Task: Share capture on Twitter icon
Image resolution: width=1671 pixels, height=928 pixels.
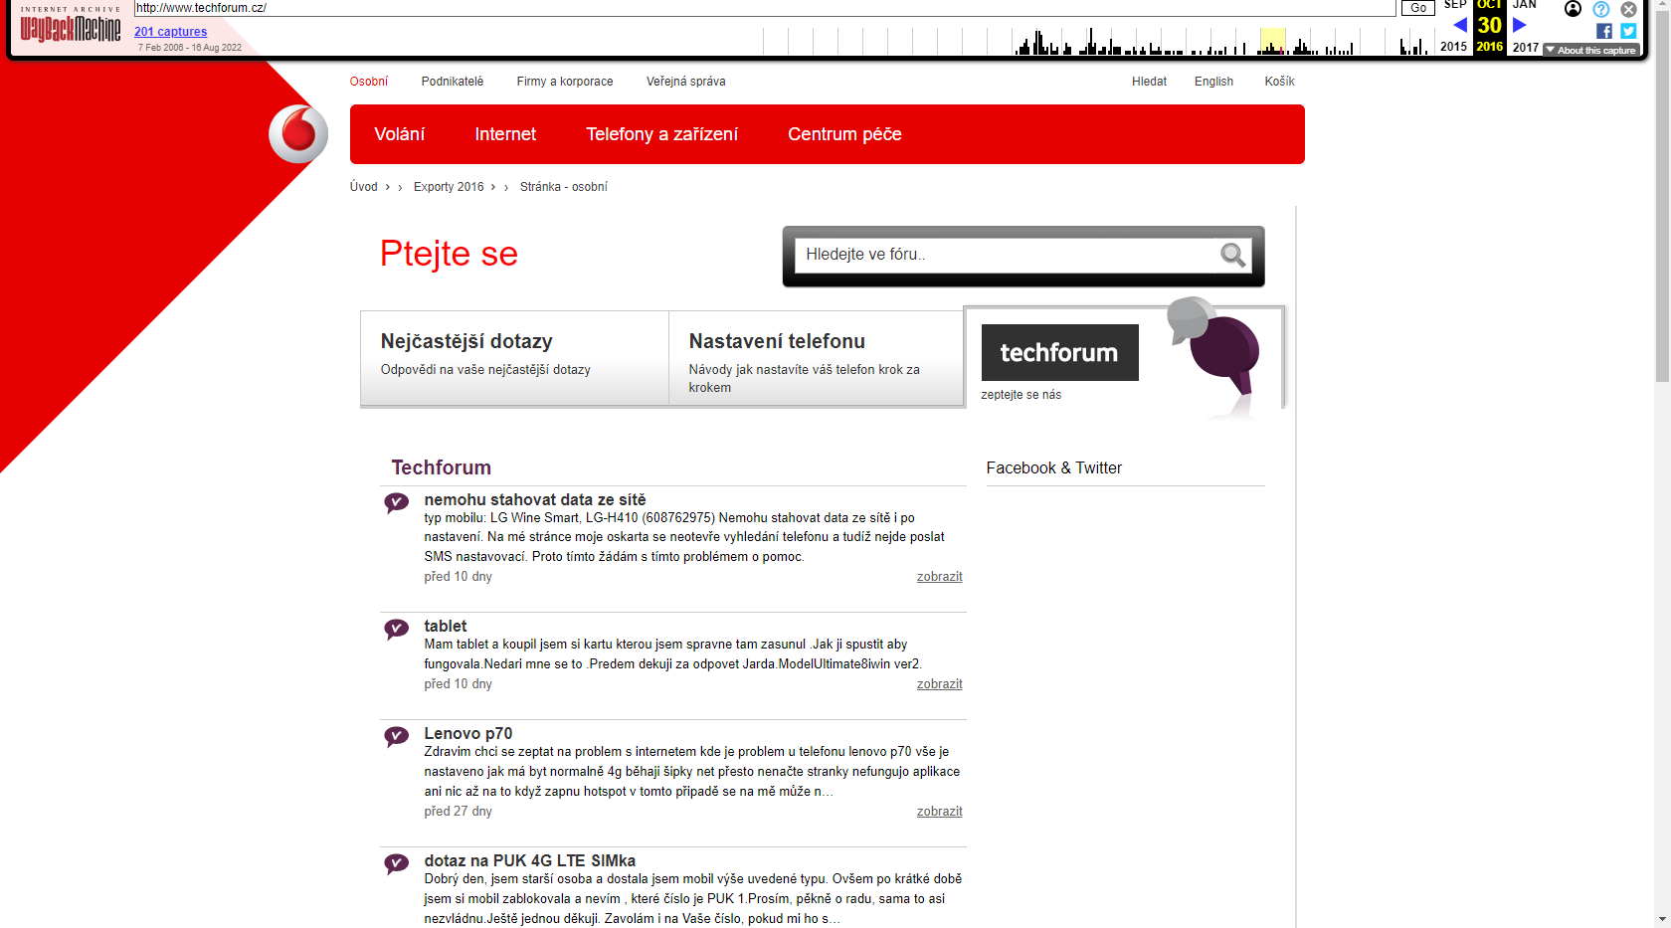Action: (1628, 31)
